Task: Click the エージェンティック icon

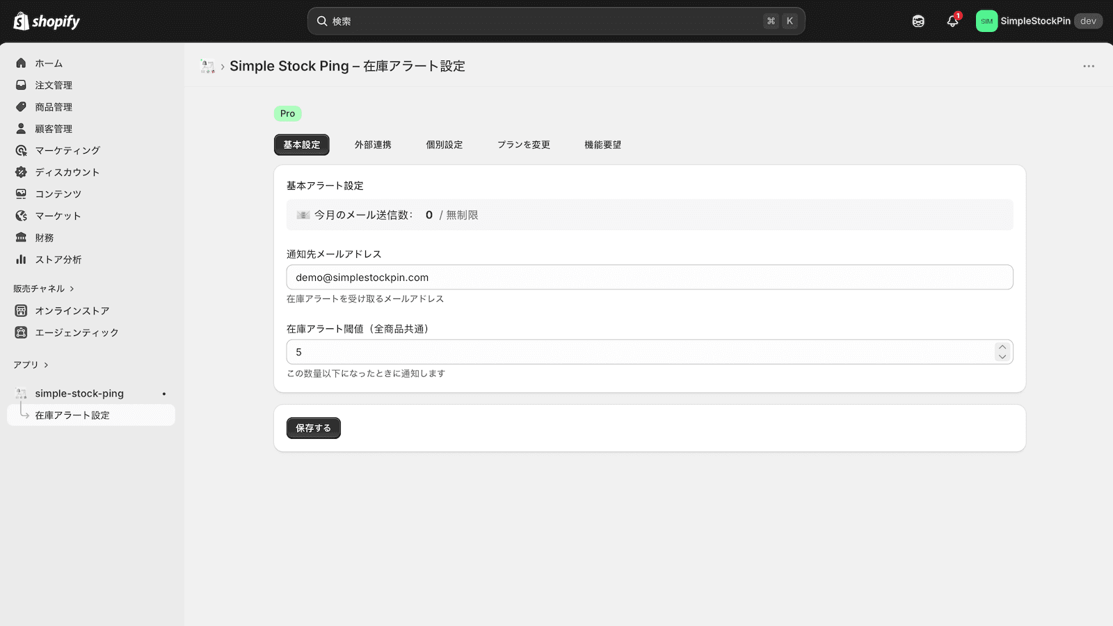Action: (x=21, y=332)
